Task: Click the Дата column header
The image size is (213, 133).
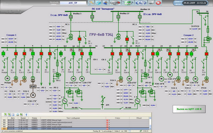Action: [x=13, y=118]
